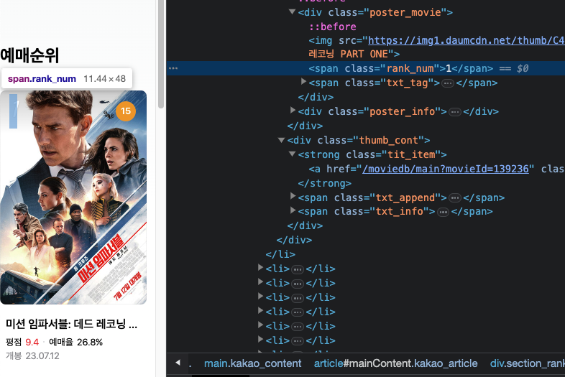Viewport: 565px width, 377px height.
Task: Click the Mission Impossible movie poster
Action: pyautogui.click(x=73, y=197)
